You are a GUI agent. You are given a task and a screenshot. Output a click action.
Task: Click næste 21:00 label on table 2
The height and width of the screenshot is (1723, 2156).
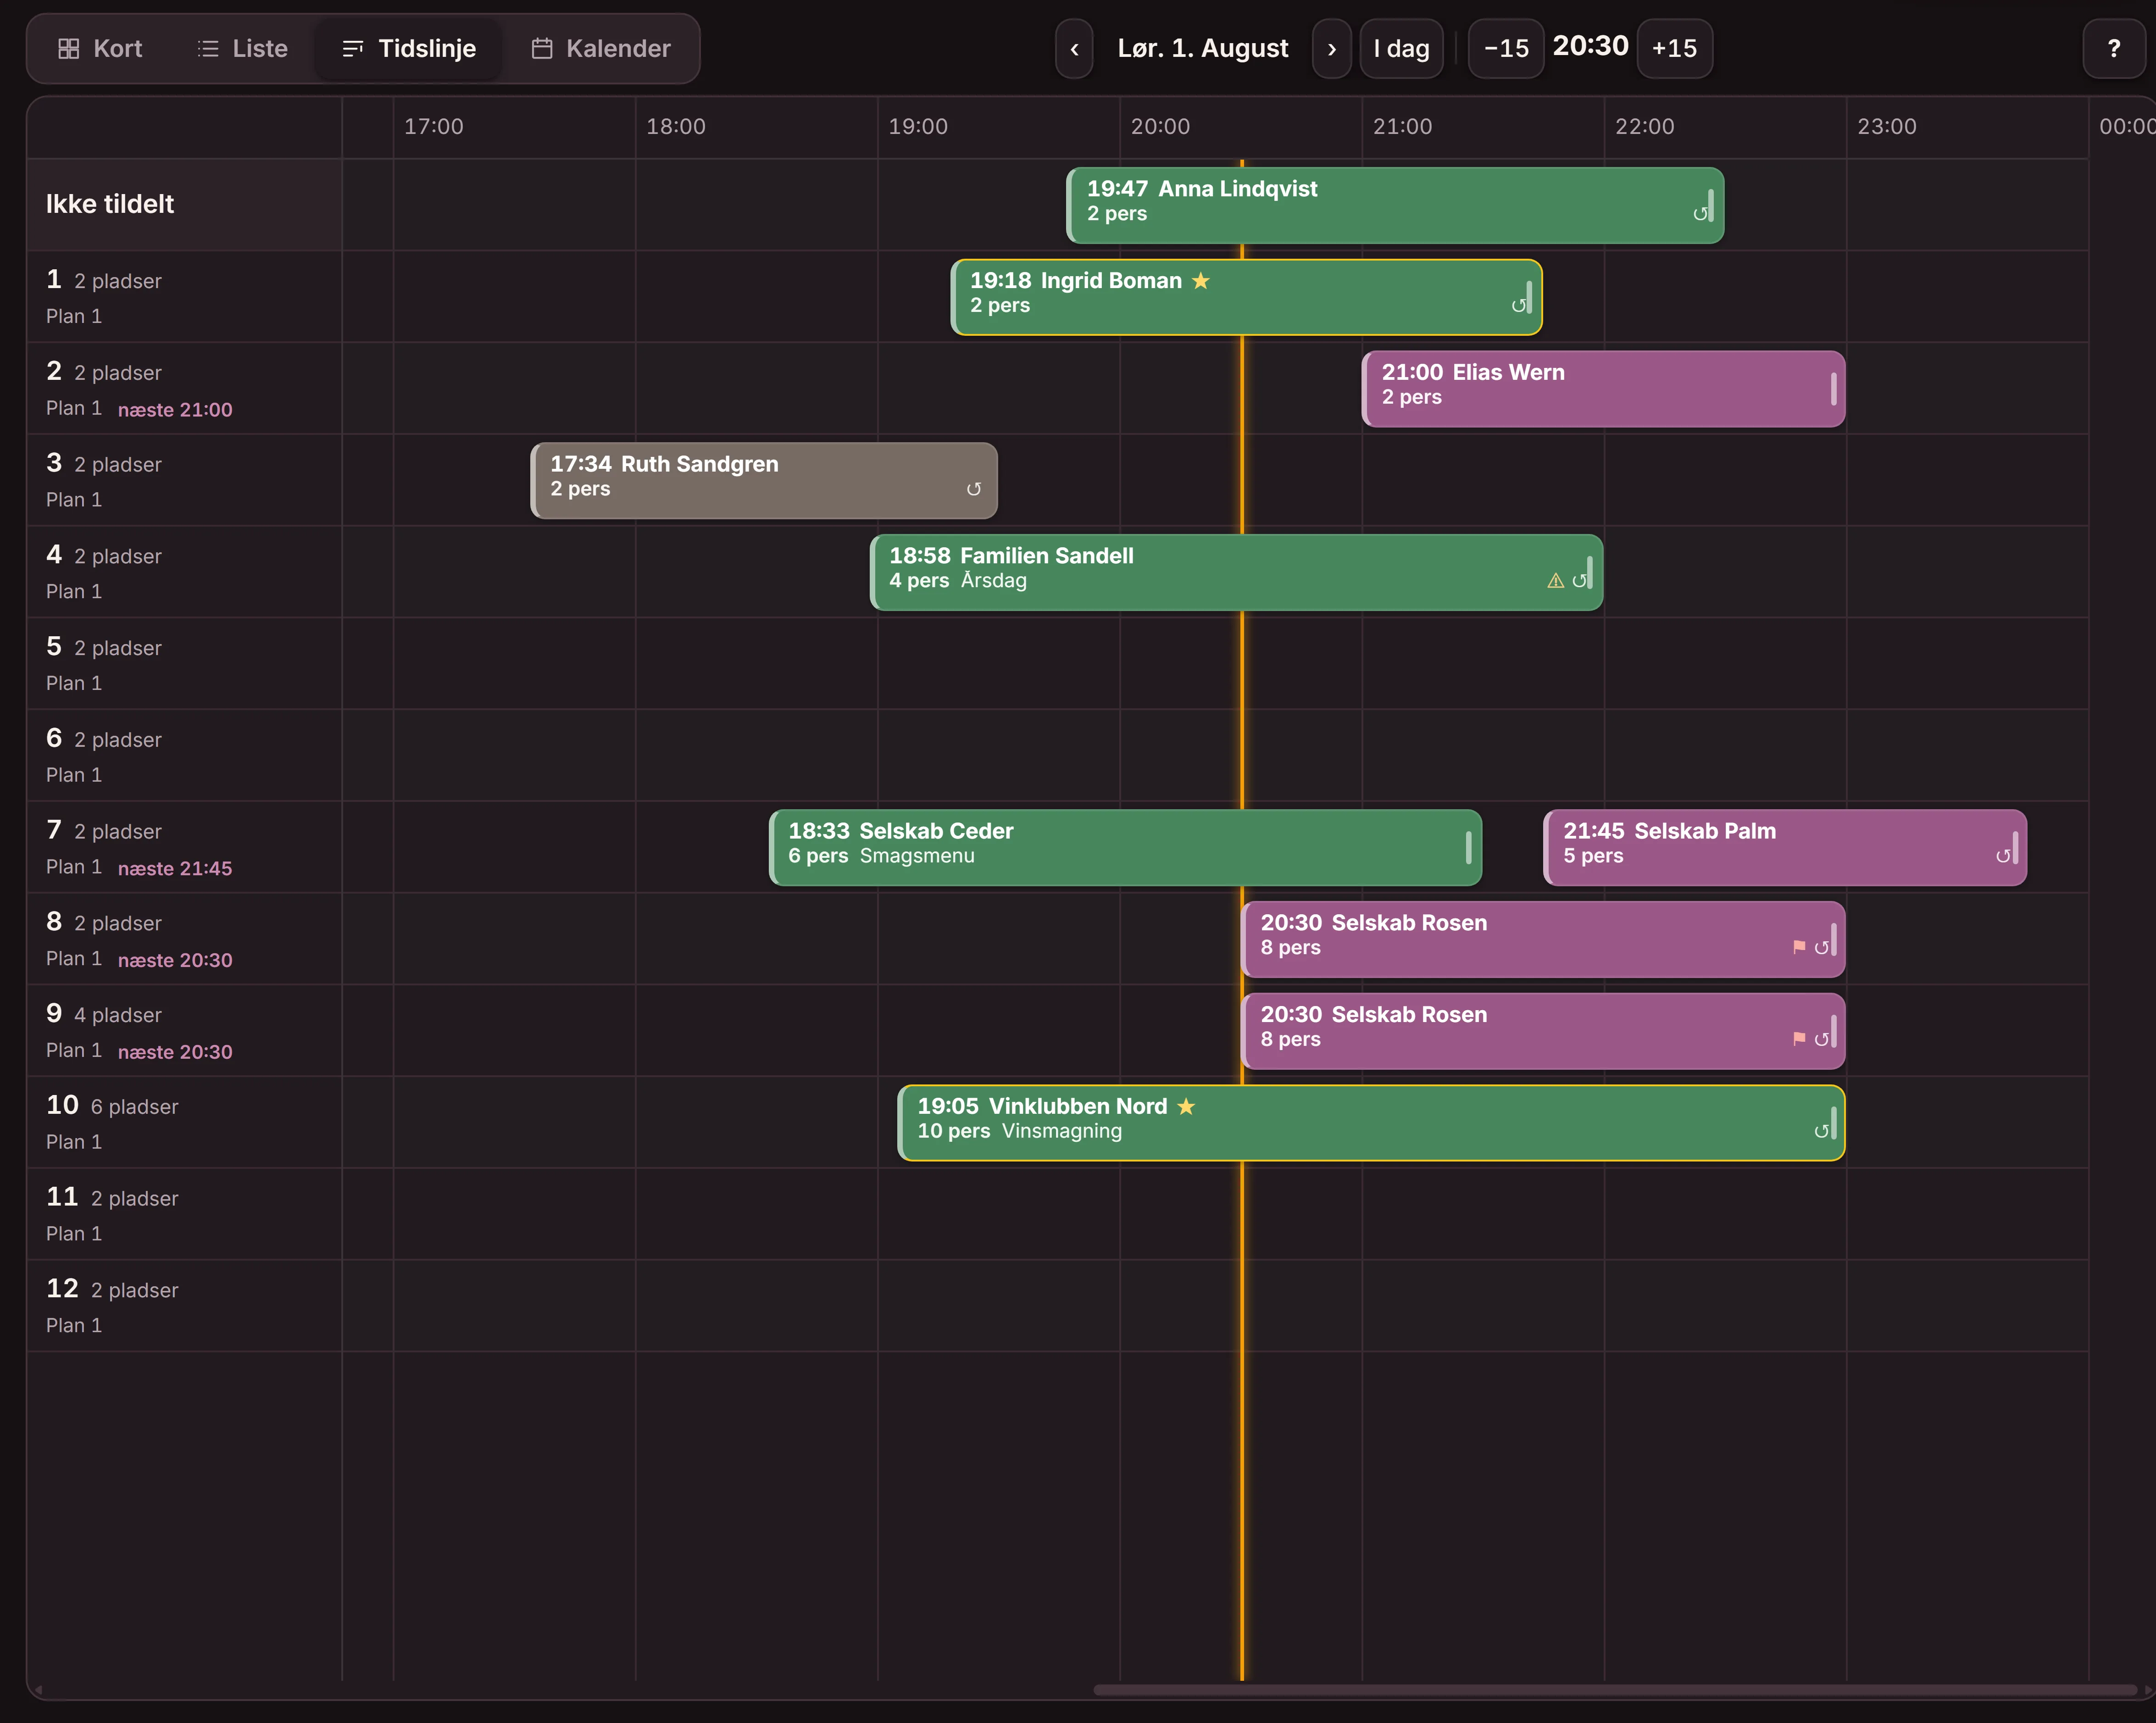coord(175,410)
